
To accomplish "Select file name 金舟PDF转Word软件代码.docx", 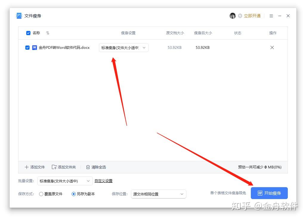I will [64, 48].
